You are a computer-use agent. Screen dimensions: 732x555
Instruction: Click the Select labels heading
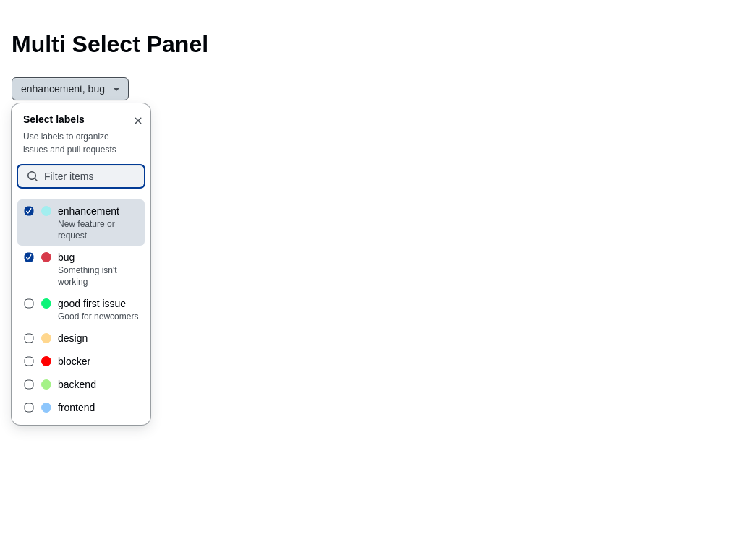pyautogui.click(x=54, y=119)
